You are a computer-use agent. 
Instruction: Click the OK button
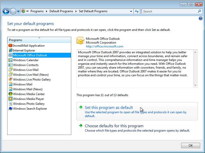click(x=190, y=145)
